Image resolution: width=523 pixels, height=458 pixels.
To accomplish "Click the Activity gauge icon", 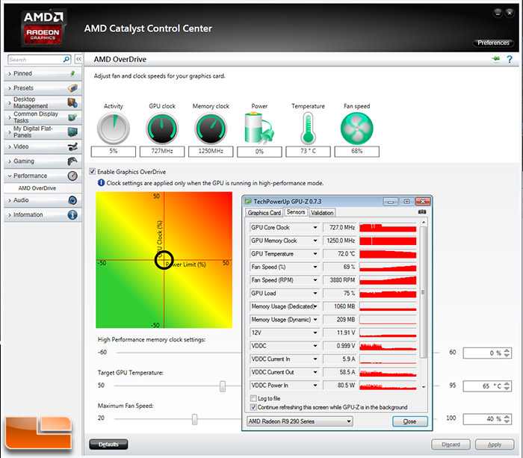I will (114, 129).
